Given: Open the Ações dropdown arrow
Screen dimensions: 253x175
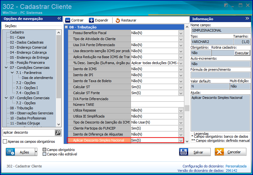Looking at the screenshot, I should (x=36, y=152).
